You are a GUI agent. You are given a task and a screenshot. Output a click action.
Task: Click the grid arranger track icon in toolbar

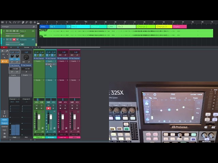(x=23, y=22)
